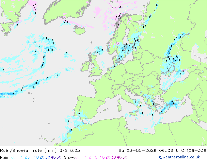Screen dimensions: 207x160
Task: Pick the Snow legend 50 value
Action: [x=125, y=157]
